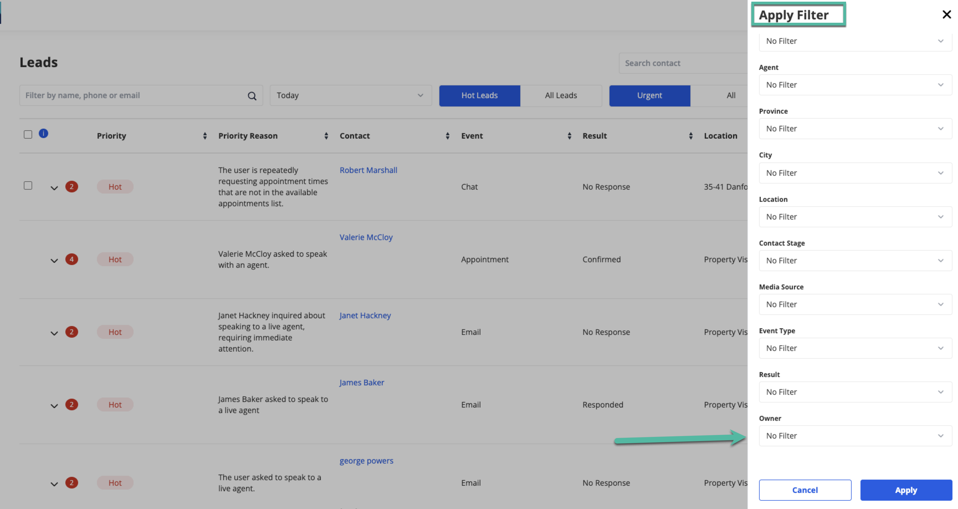This screenshot has height=509, width=958.
Task: Click the Apply button
Action: coord(906,490)
